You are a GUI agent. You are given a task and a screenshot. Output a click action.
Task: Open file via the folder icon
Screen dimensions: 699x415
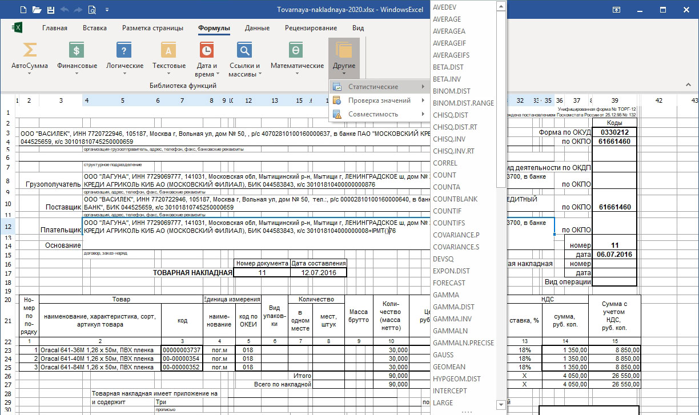[x=37, y=10]
